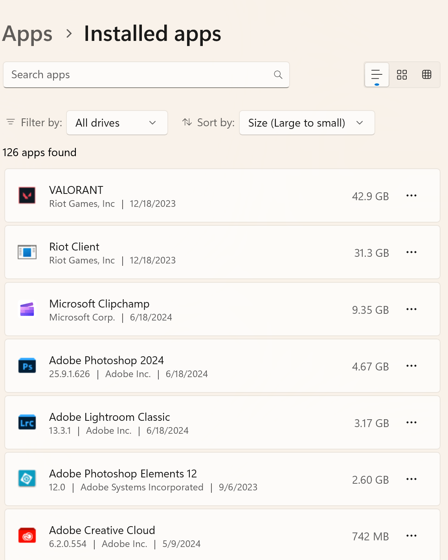Image resolution: width=448 pixels, height=560 pixels.
Task: Go back to Apps breadcrumb
Action: click(27, 34)
